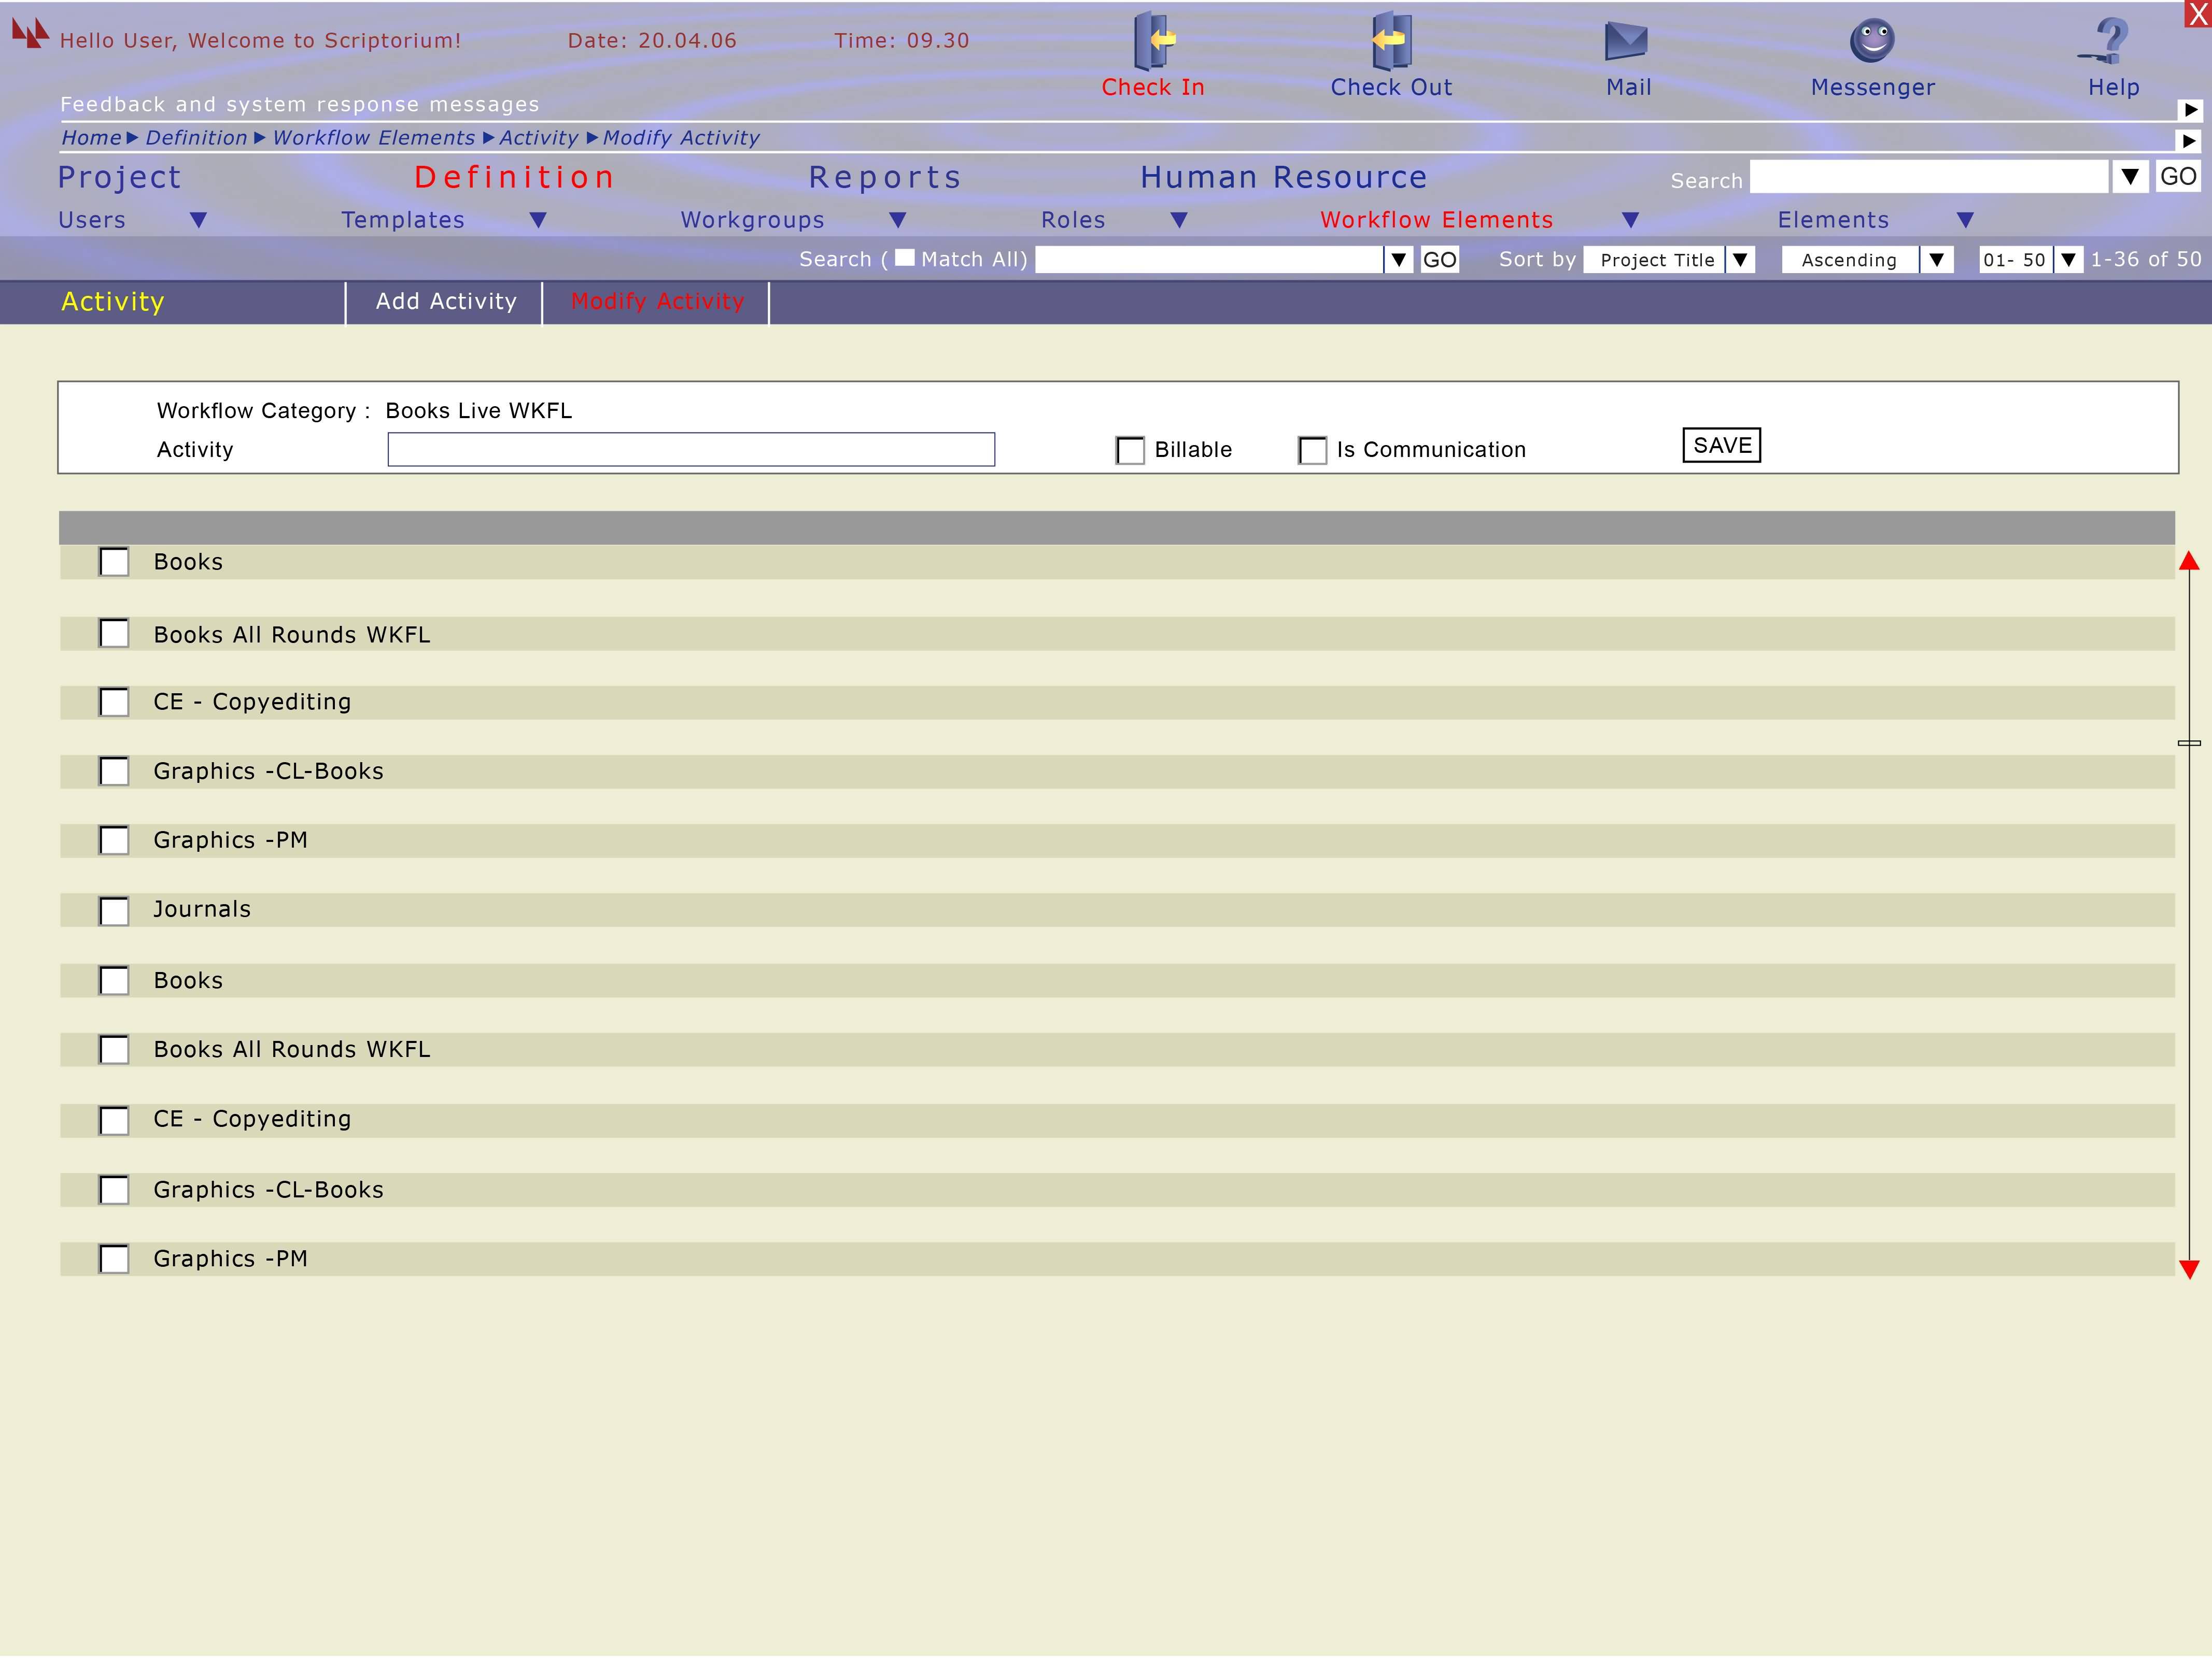Click the Help question mark icon

2110,41
